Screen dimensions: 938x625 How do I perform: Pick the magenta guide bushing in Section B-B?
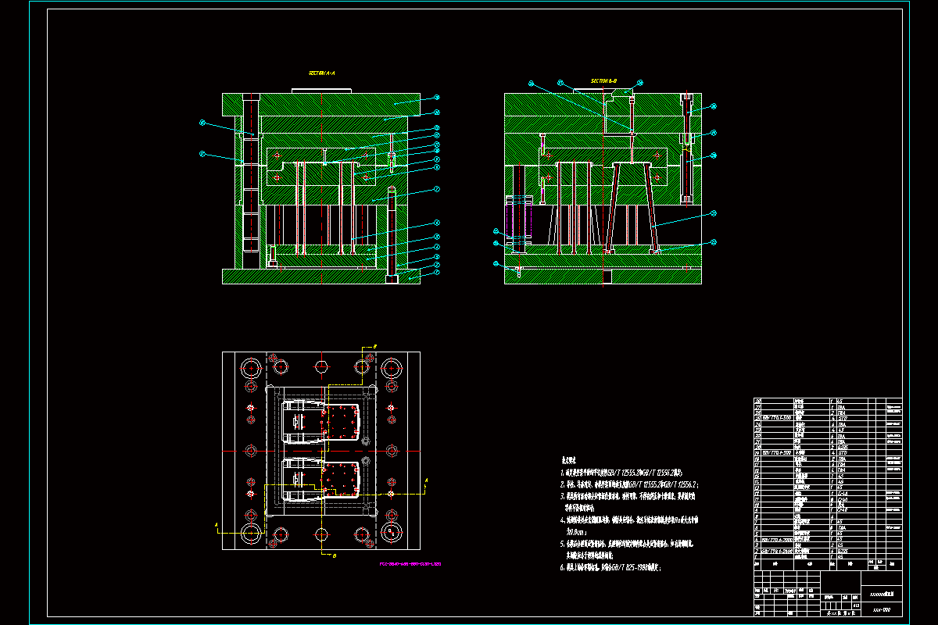click(520, 220)
